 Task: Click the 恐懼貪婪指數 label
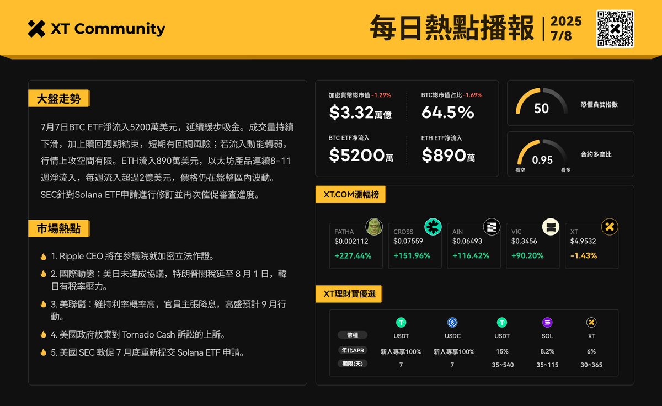click(599, 104)
